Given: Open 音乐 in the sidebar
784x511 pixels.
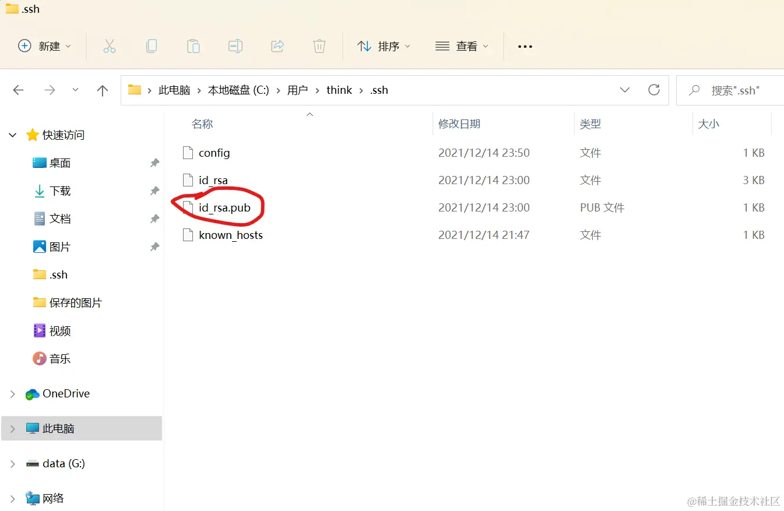Looking at the screenshot, I should click(x=59, y=359).
